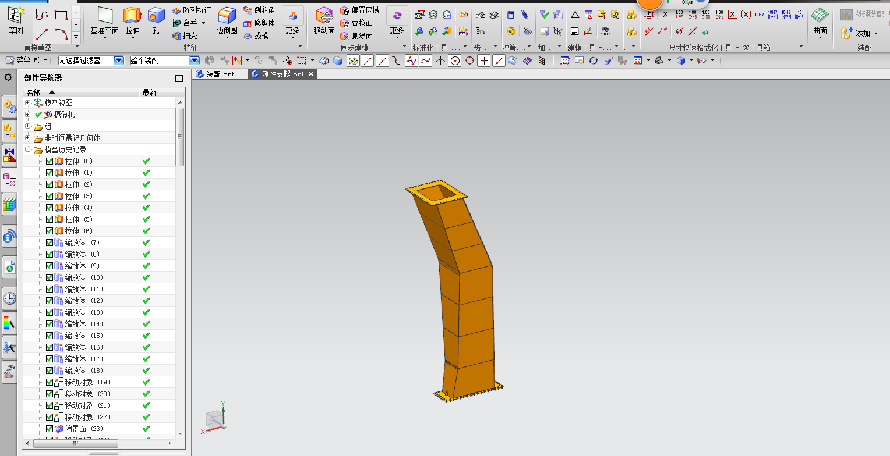Open assembly navigator sidebar tab
This screenshot has height=456, width=890.
pos(9,131)
